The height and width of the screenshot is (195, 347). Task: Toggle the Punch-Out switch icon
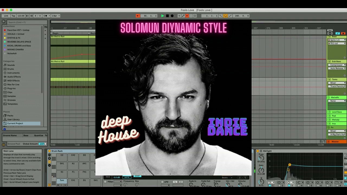[230, 16]
